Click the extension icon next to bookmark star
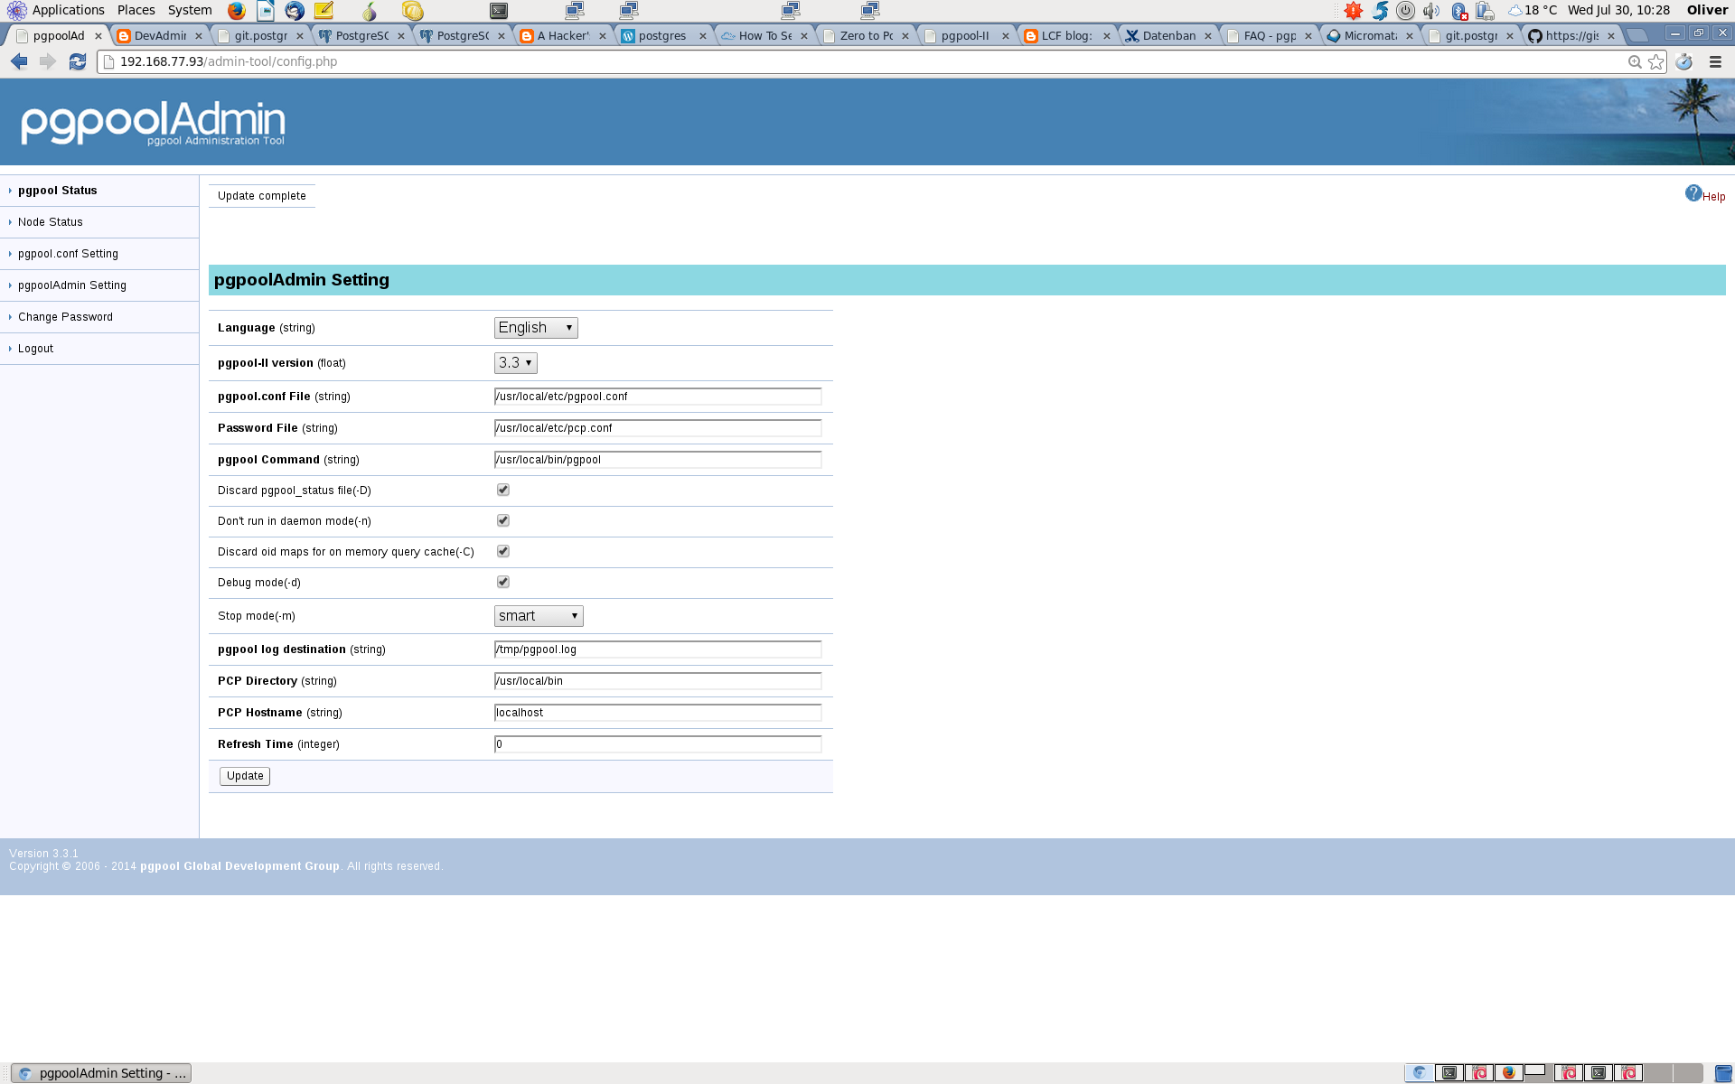1735x1084 pixels. [x=1683, y=62]
